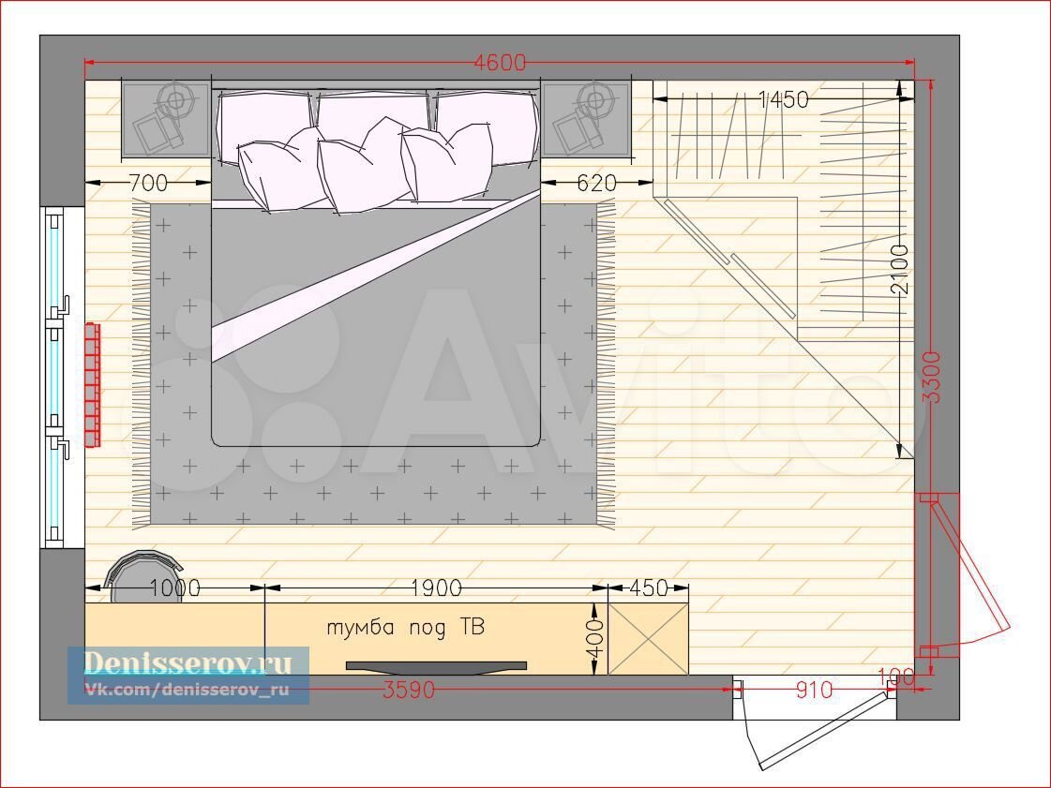The image size is (1051, 788).
Task: Click the red radiator symbol on left wall
Action: tap(91, 385)
